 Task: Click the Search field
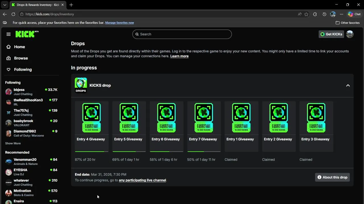(182, 34)
